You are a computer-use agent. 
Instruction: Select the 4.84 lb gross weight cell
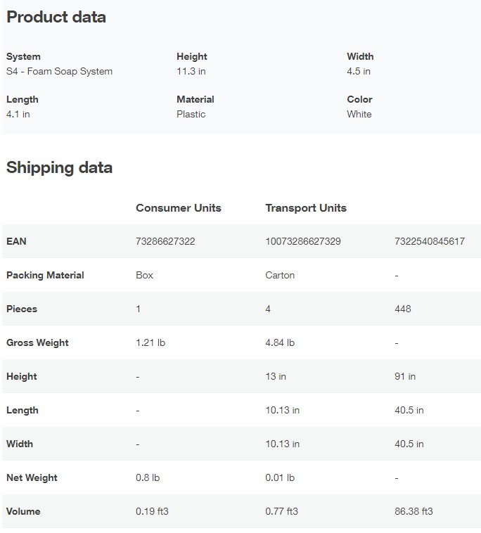(280, 343)
